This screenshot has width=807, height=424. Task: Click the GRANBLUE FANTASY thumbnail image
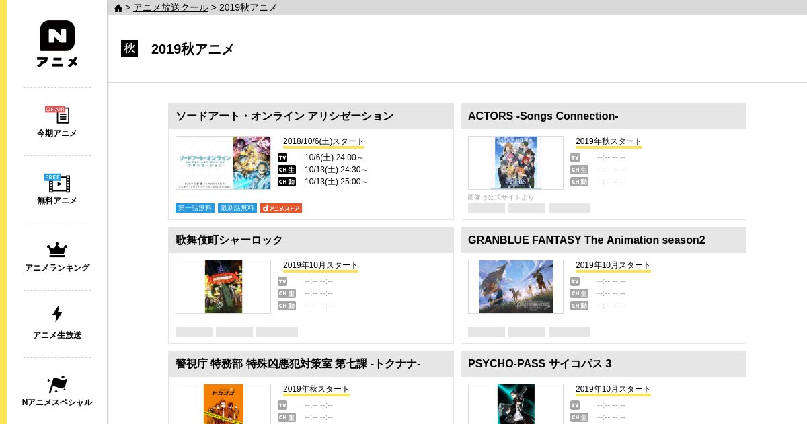[x=516, y=287]
